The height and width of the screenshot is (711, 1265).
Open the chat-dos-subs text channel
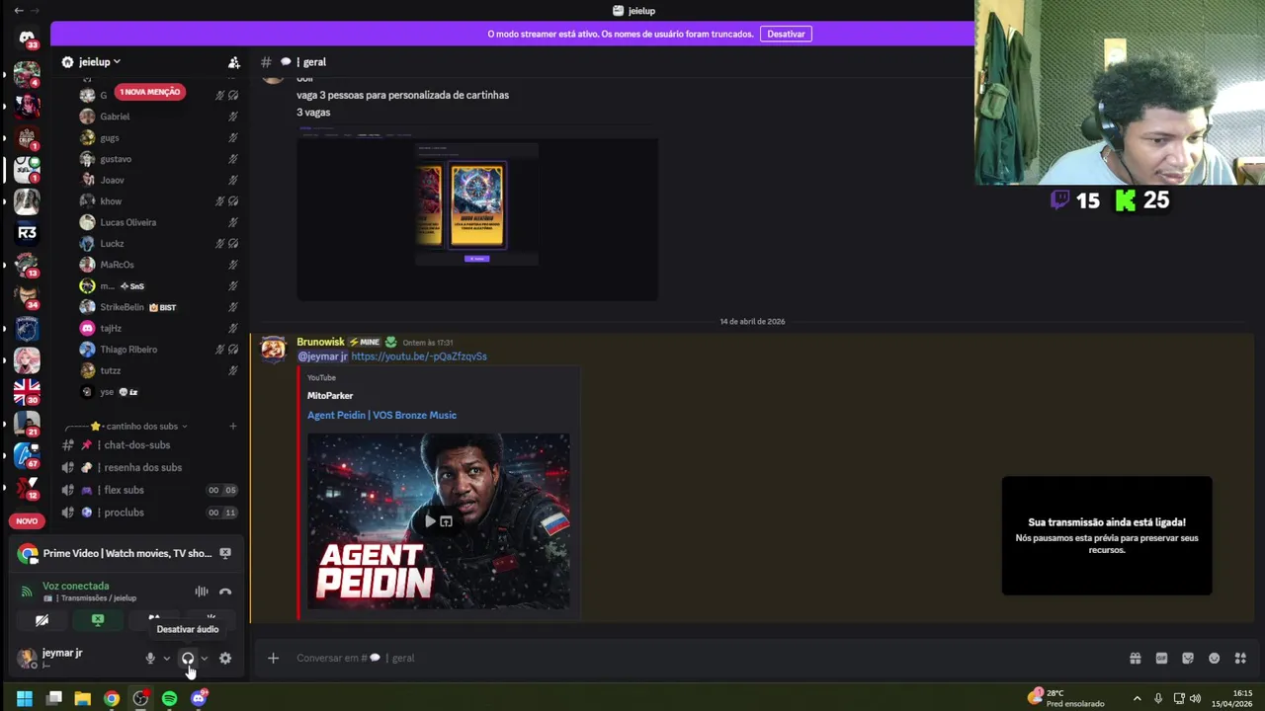click(x=148, y=445)
